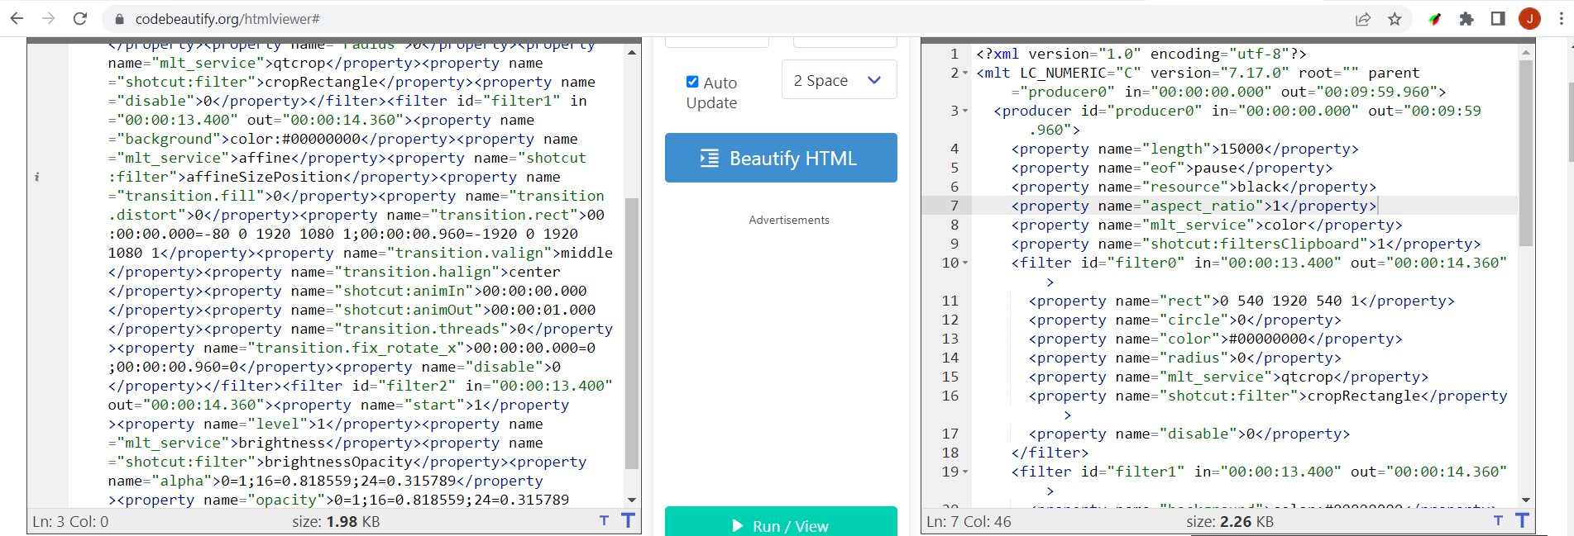Collapse filter1 fold arrow on line 19
This screenshot has height=536, width=1574.
coord(965,472)
